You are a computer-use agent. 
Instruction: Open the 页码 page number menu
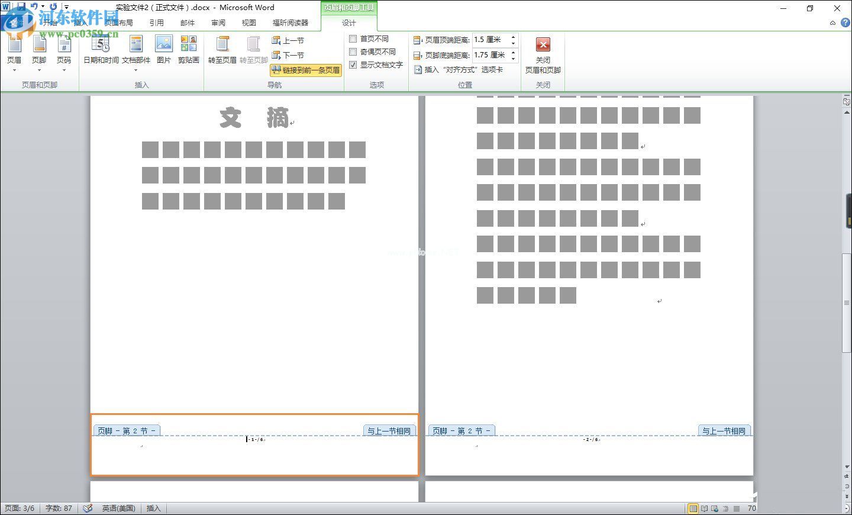coord(64,52)
